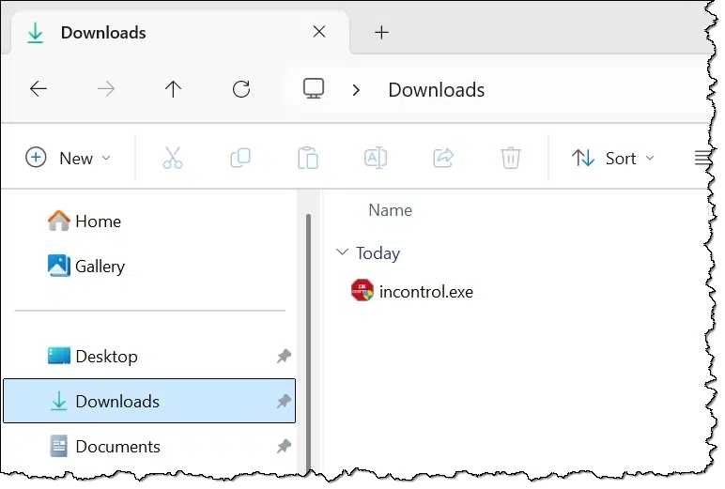Click the Name column header
This screenshot has height=489, width=725.
[391, 210]
